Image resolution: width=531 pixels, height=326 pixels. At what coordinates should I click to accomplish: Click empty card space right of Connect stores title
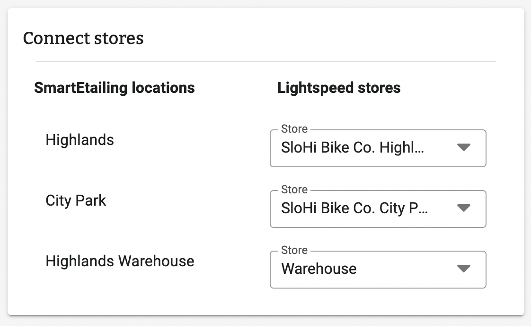click(x=331, y=38)
